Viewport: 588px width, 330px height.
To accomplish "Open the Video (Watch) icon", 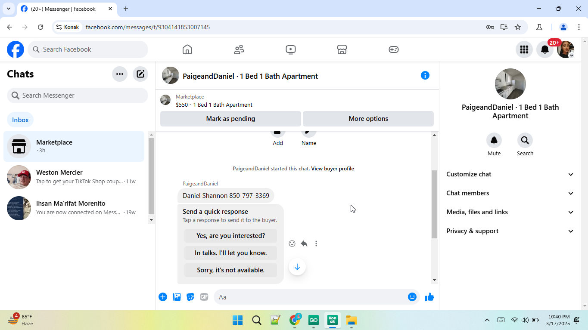I will [291, 49].
